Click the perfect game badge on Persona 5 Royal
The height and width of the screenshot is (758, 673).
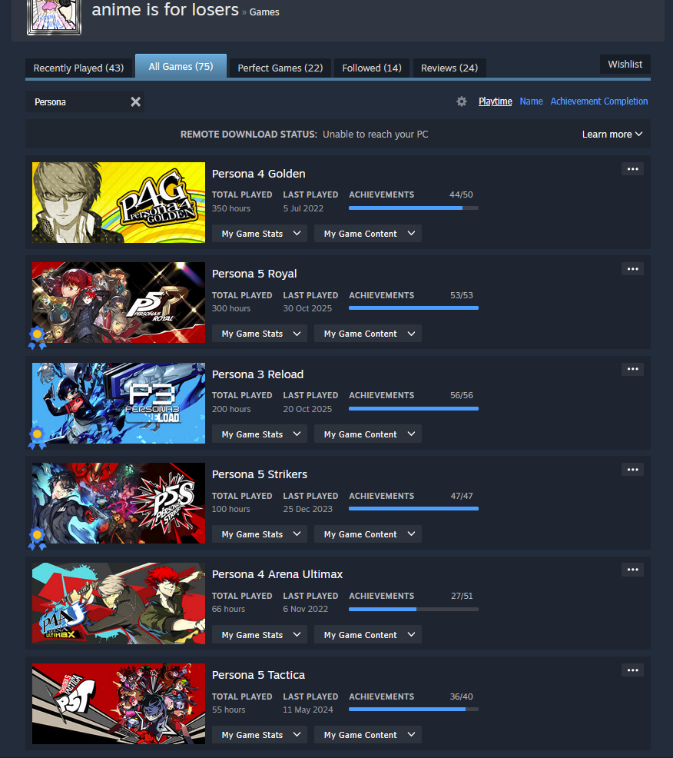click(x=37, y=337)
